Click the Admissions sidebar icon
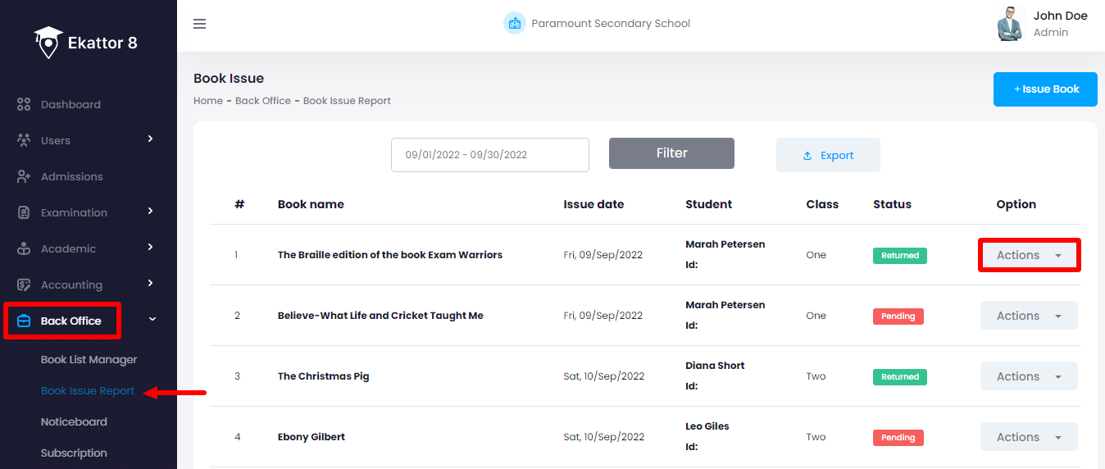1105x469 pixels. (x=24, y=177)
